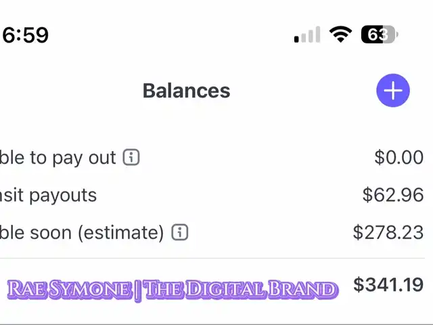The image size is (433, 325).
Task: Tap the divider line above total
Action: [212, 259]
